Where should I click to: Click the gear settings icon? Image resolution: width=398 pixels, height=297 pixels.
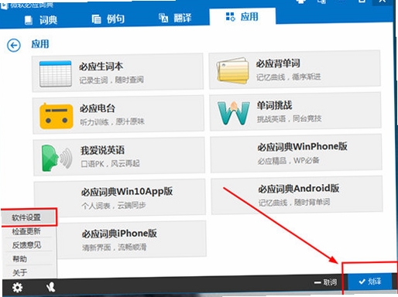point(18,287)
